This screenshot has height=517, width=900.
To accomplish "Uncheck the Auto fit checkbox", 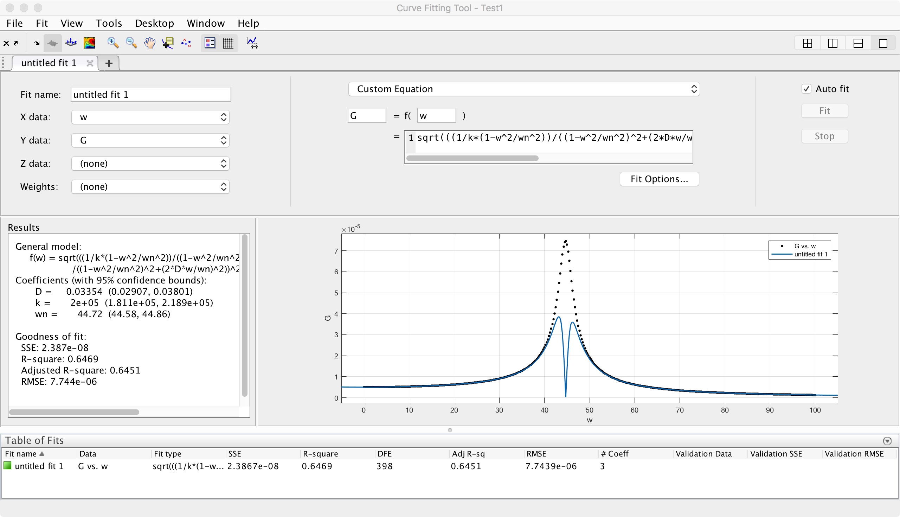I will pos(806,89).
